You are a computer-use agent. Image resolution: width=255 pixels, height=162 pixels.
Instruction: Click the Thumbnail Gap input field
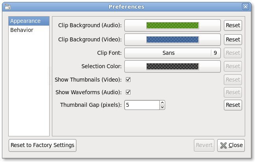pos(142,105)
